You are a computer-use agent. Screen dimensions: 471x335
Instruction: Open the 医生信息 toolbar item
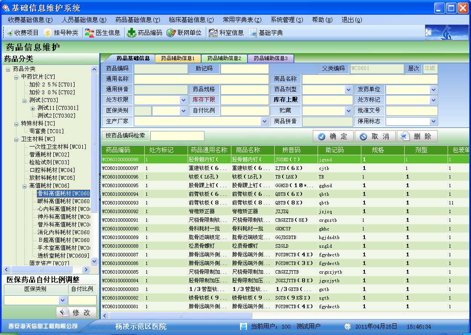tap(102, 33)
